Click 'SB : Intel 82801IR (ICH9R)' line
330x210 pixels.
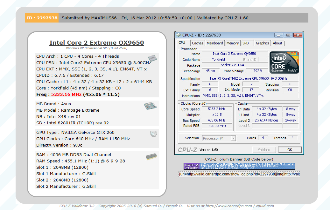(73, 123)
